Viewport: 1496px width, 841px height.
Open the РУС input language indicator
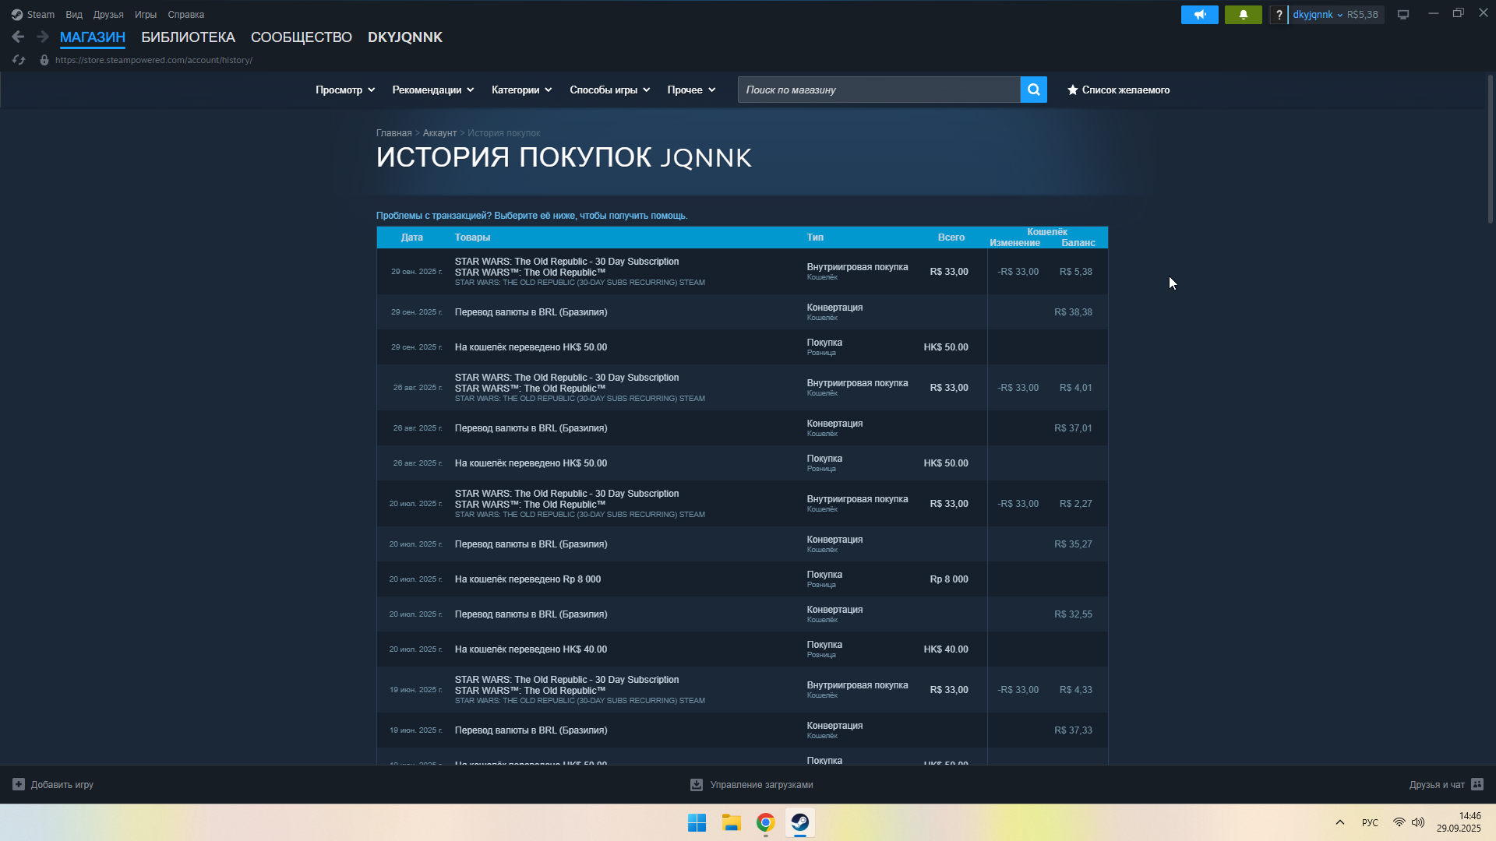coord(1370,823)
